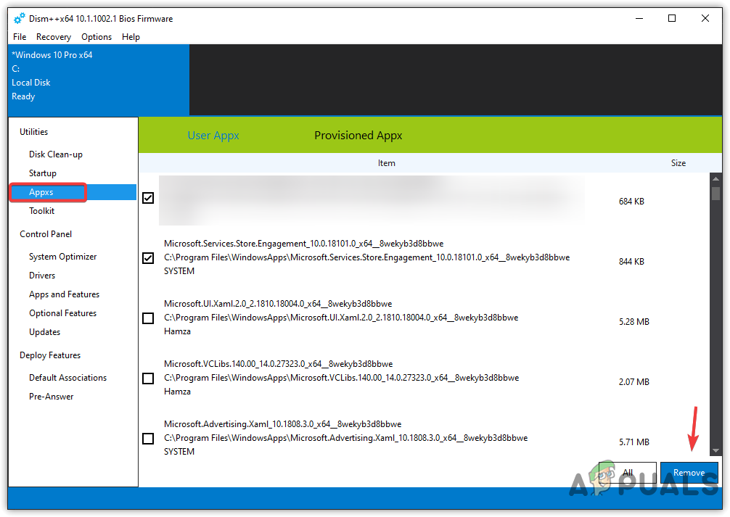This screenshot has width=730, height=517.
Task: Open Apps and Features
Action: pyautogui.click(x=64, y=294)
